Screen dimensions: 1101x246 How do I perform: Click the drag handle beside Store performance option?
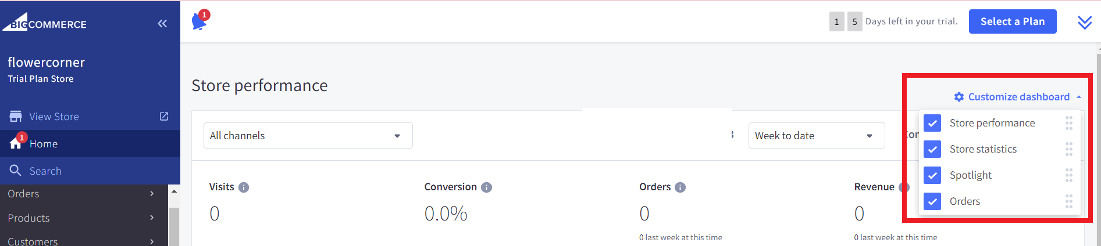pyautogui.click(x=1068, y=123)
